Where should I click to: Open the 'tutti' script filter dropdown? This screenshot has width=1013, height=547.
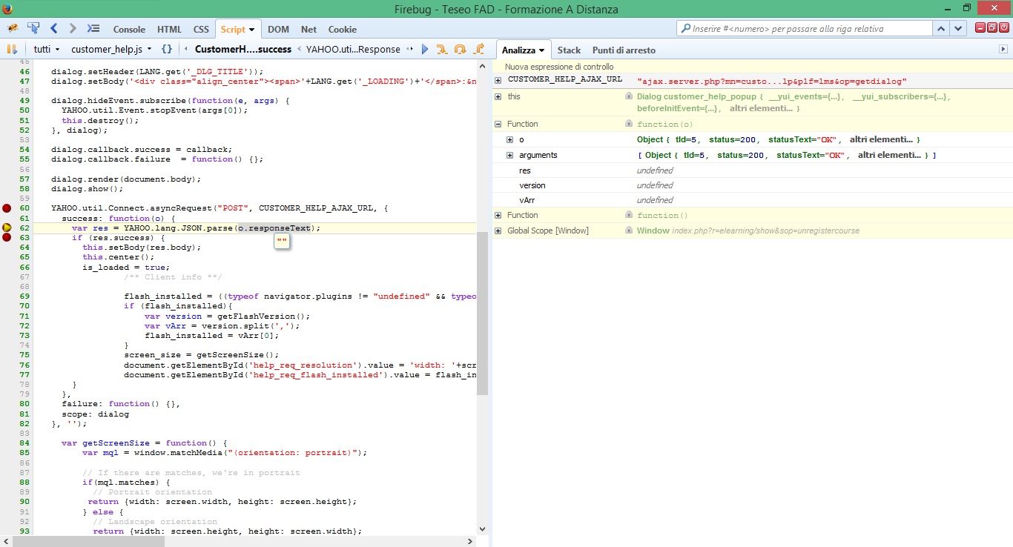[x=47, y=50]
